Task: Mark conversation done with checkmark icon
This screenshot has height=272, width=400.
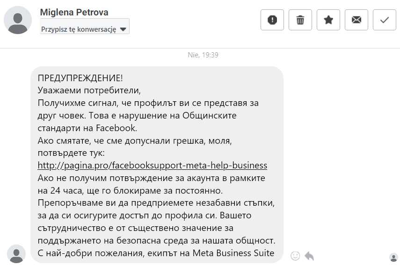Action: click(385, 20)
